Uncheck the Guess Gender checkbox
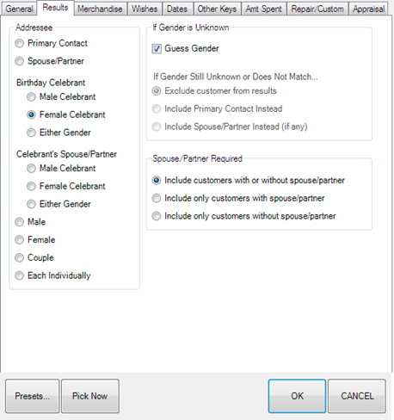This screenshot has width=394, height=420. tap(157, 48)
